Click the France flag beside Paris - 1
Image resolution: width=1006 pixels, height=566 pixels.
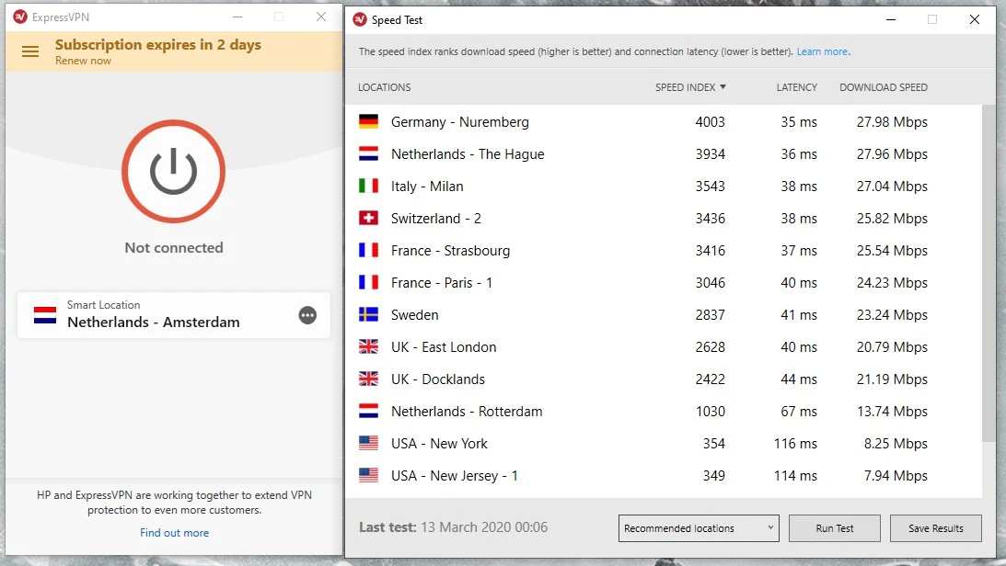[367, 282]
